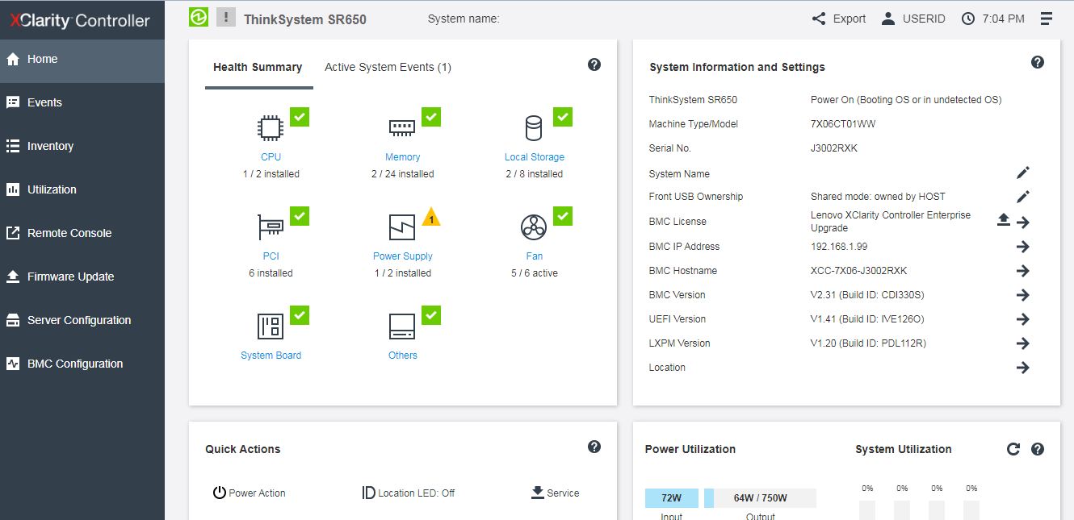The height and width of the screenshot is (520, 1074).
Task: Switch to Active System Events tab
Action: pos(388,67)
